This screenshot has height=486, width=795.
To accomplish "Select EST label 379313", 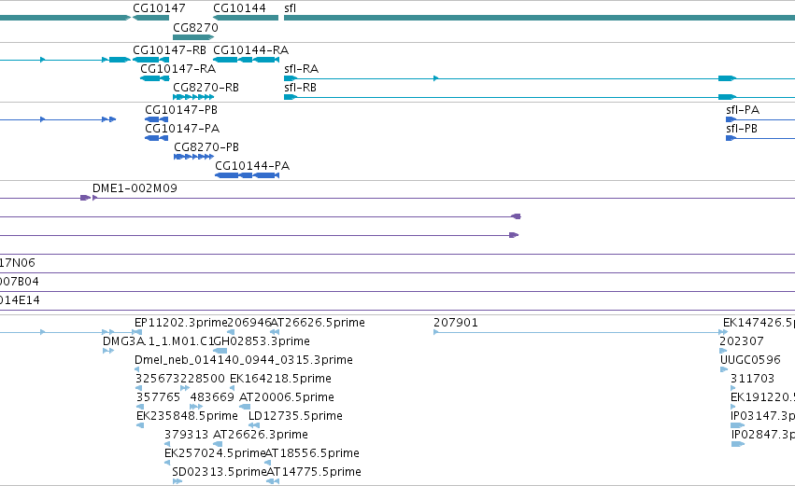I will pos(186,435).
